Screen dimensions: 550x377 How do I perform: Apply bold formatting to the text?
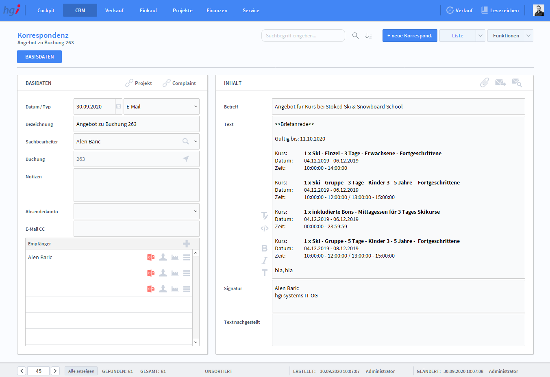click(x=264, y=248)
